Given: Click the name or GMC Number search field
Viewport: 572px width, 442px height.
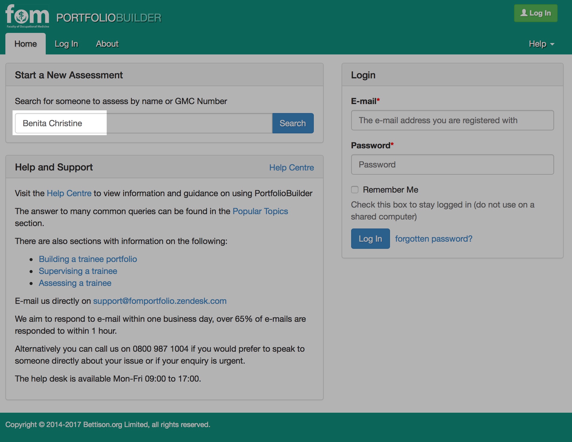Looking at the screenshot, I should [x=144, y=123].
